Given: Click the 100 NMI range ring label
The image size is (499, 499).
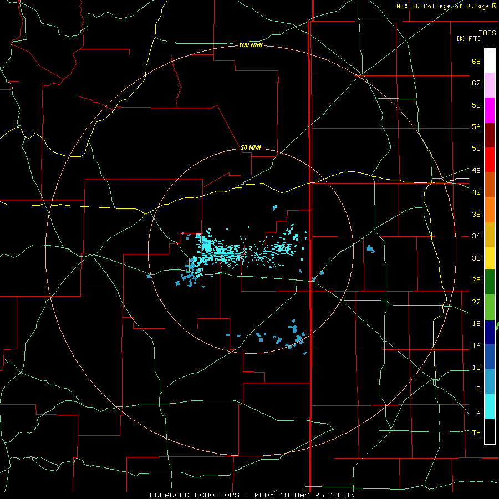Looking at the screenshot, I should [x=251, y=45].
